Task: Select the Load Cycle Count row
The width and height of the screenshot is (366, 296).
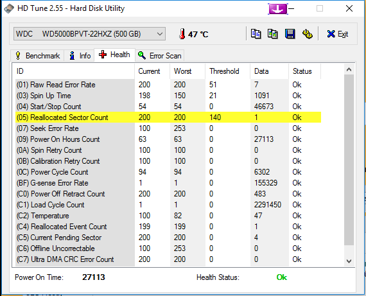Action: click(168, 205)
